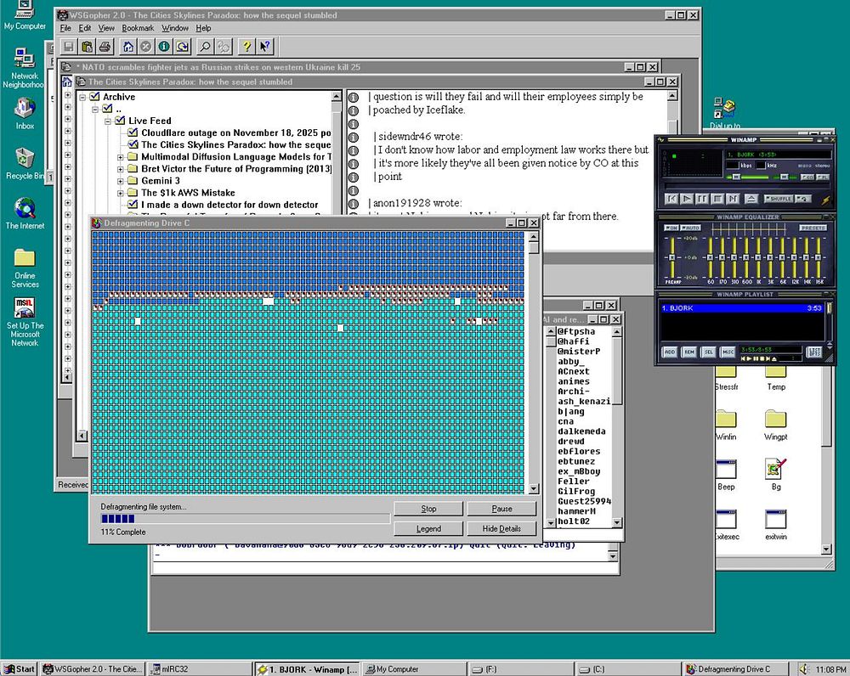Click the Hide Details button
Viewport: 850px width, 676px height.
pos(501,528)
